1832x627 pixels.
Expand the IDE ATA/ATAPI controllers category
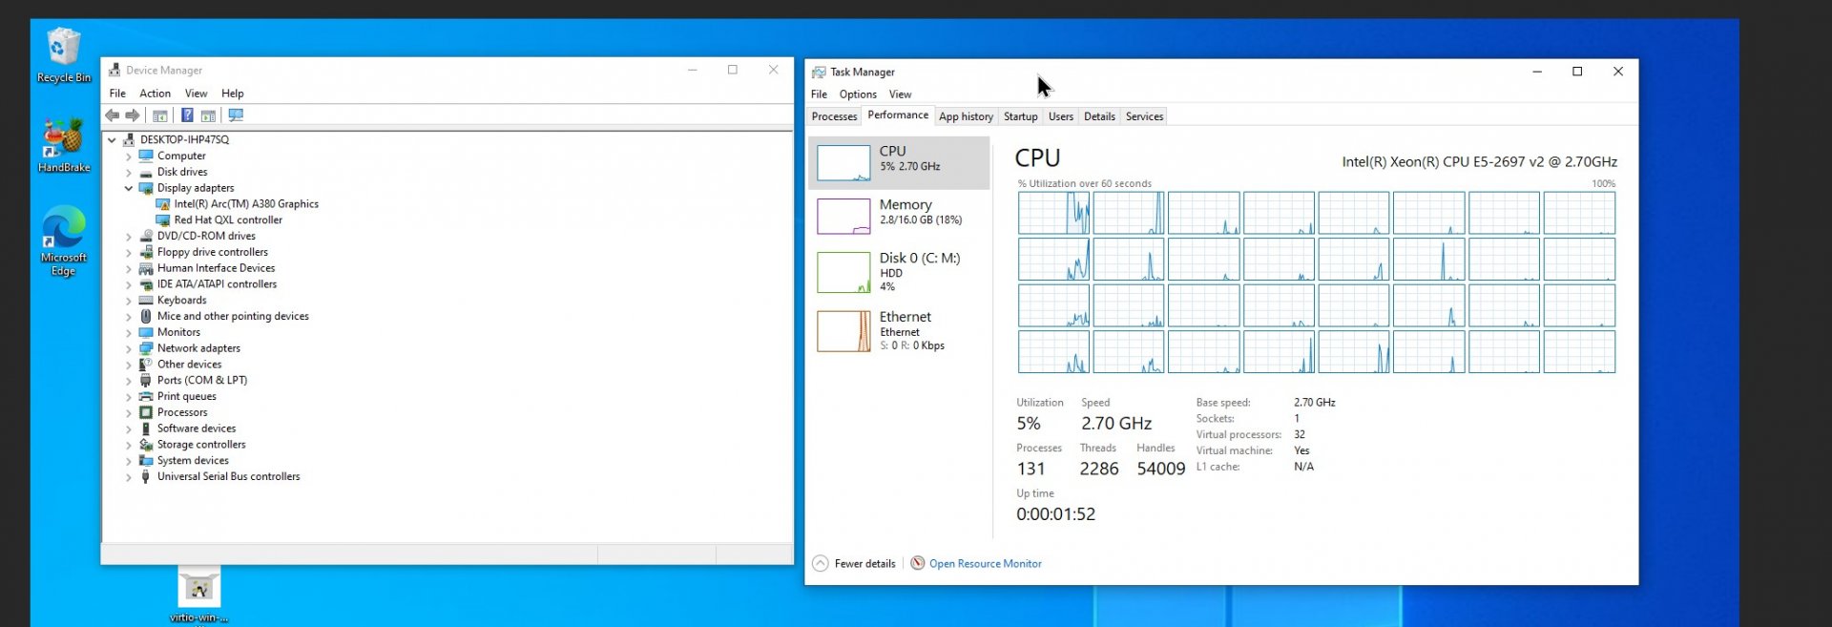pos(129,284)
